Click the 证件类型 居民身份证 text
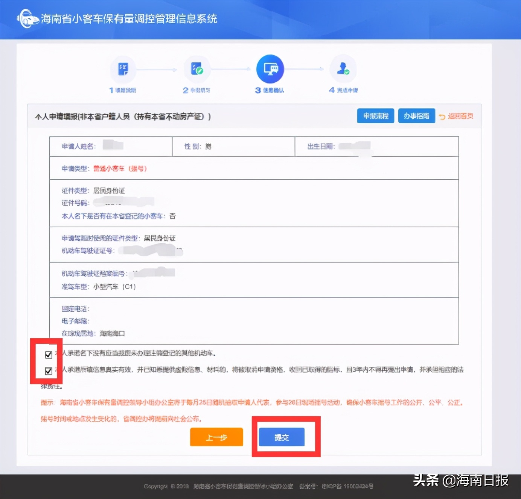The height and width of the screenshot is (499, 521). tap(93, 191)
